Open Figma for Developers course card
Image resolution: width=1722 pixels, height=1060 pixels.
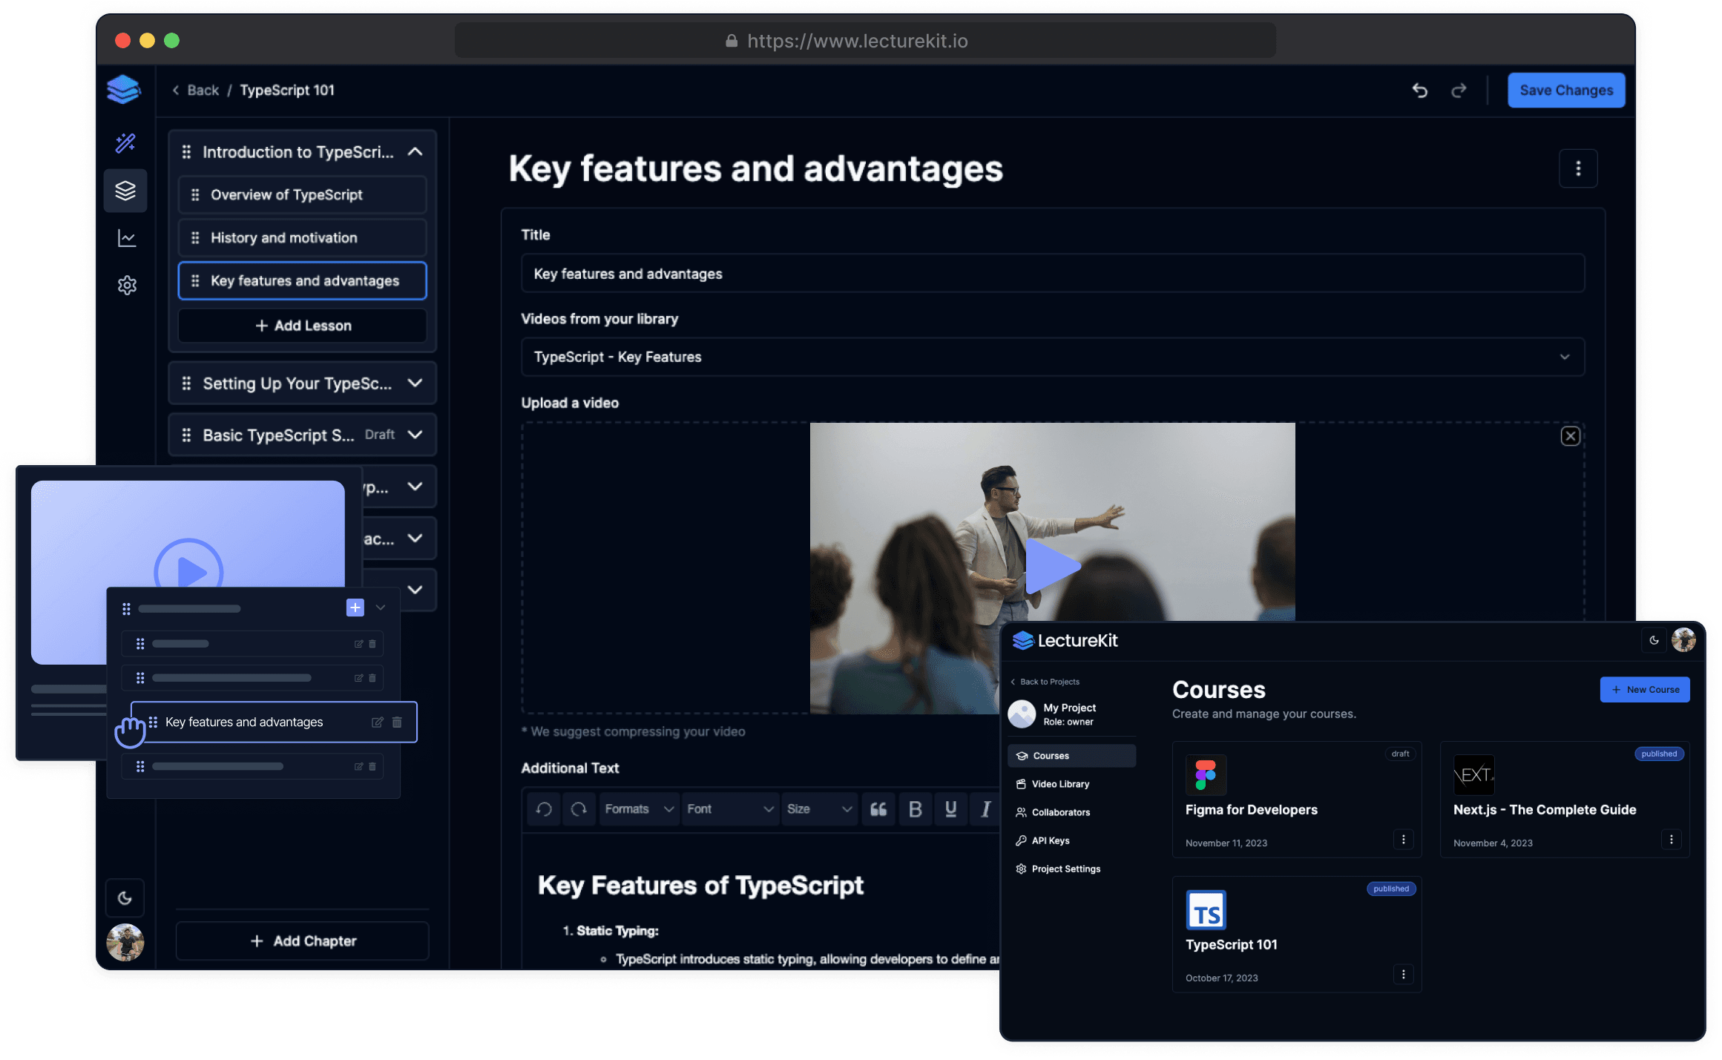tap(1297, 800)
